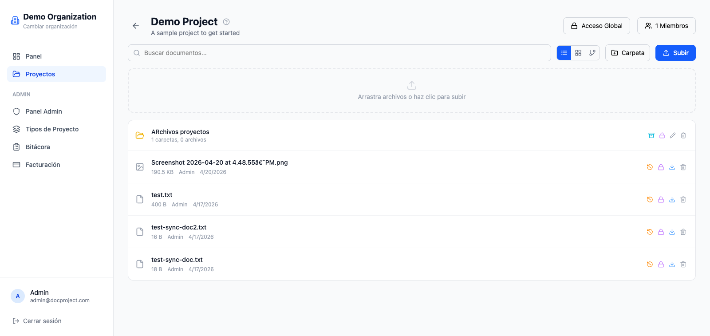View version history of test-sync-doc.txt

pyautogui.click(x=650, y=265)
